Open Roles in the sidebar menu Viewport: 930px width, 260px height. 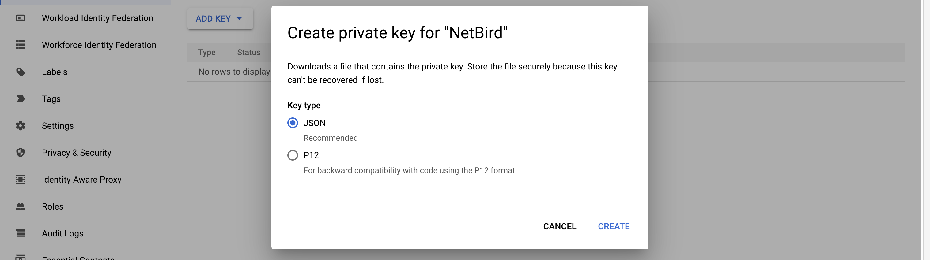(x=52, y=206)
